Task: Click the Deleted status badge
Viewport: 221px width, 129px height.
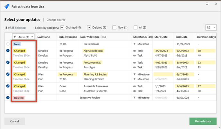Action: (x=19, y=98)
